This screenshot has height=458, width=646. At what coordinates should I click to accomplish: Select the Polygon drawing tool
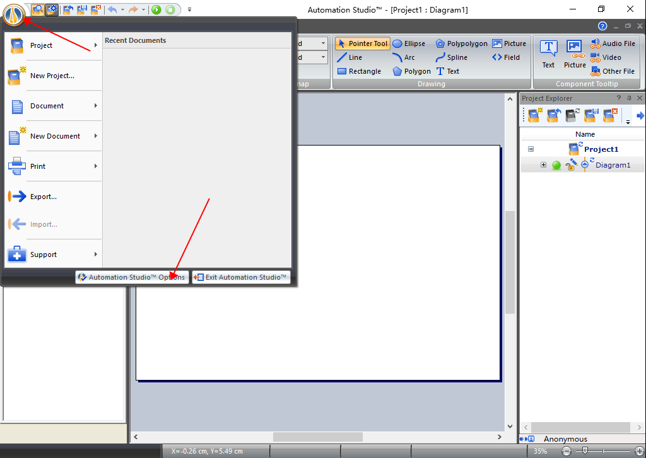click(x=411, y=71)
